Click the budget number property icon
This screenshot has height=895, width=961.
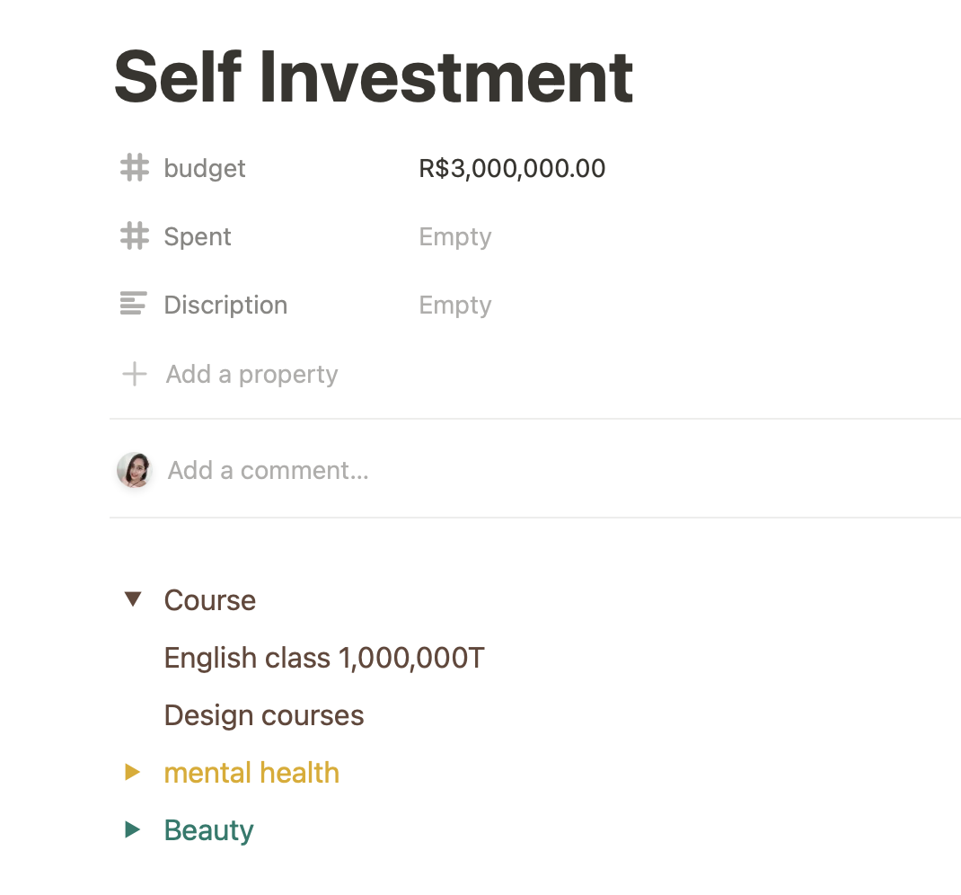[x=134, y=168]
